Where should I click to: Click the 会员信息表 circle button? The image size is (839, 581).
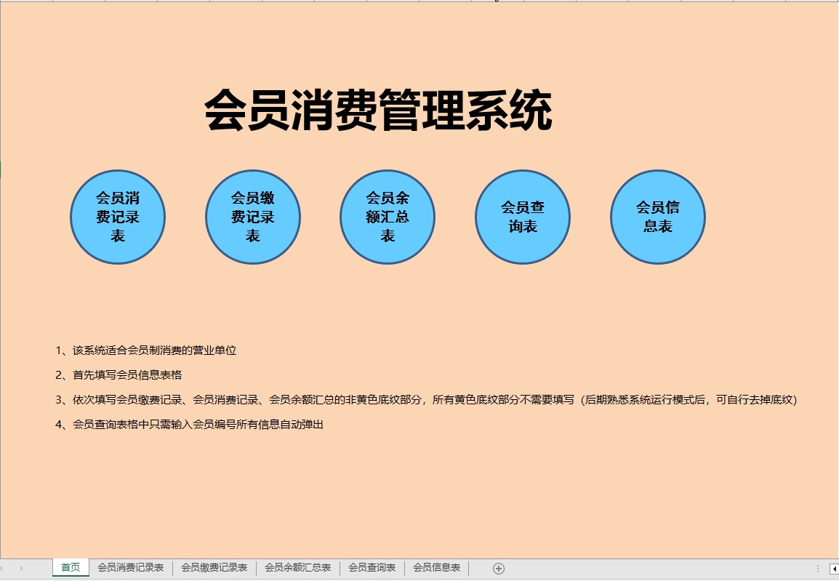(657, 217)
